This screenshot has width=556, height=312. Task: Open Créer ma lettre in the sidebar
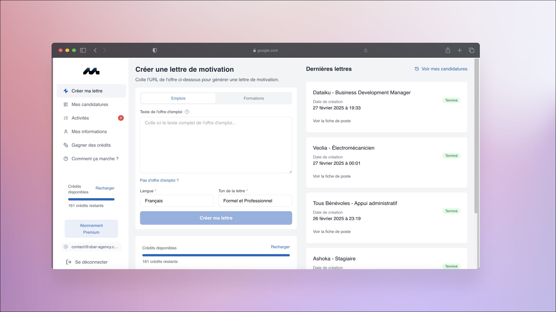click(91, 91)
